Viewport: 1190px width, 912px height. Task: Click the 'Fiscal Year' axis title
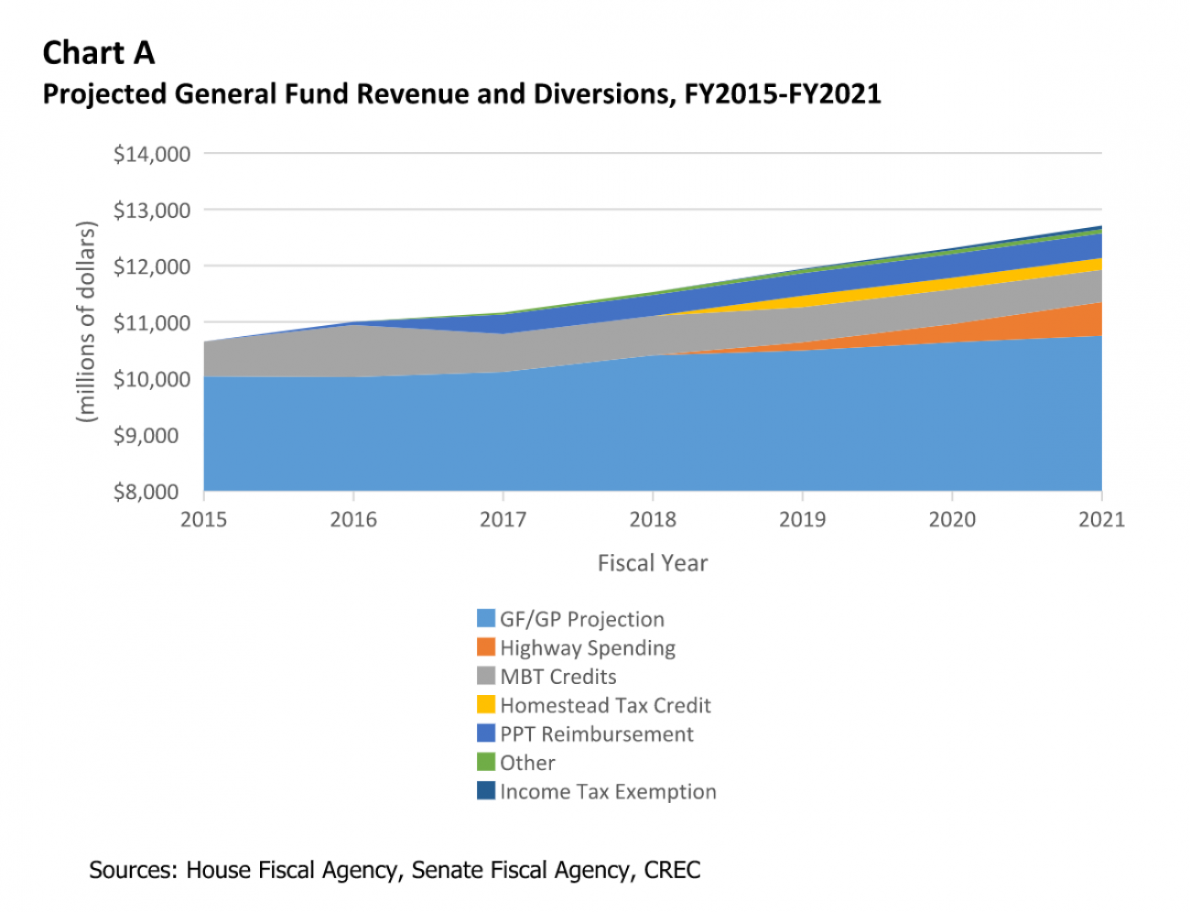[x=653, y=562]
